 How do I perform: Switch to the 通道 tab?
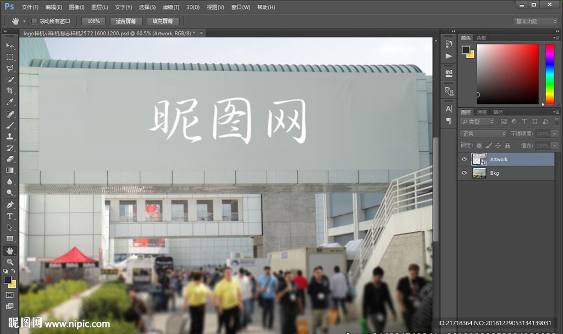(x=482, y=112)
